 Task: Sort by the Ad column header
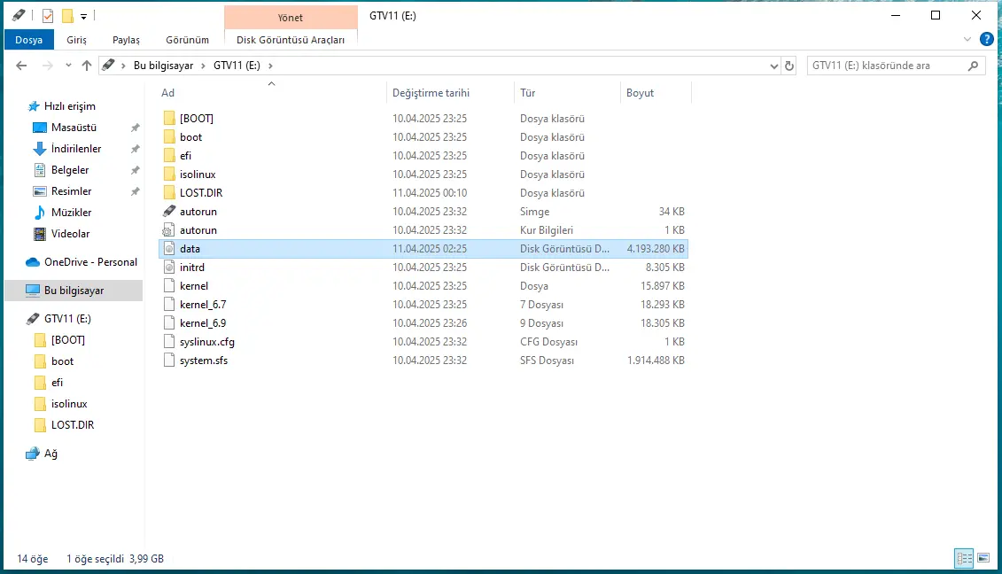tap(168, 93)
